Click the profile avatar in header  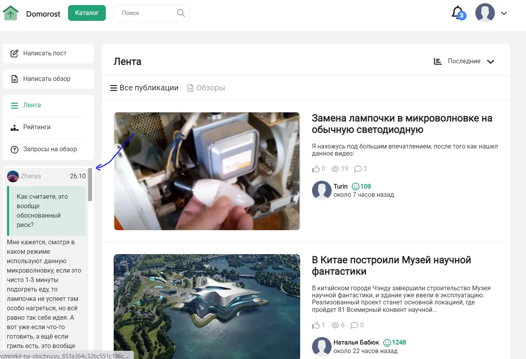tap(485, 13)
